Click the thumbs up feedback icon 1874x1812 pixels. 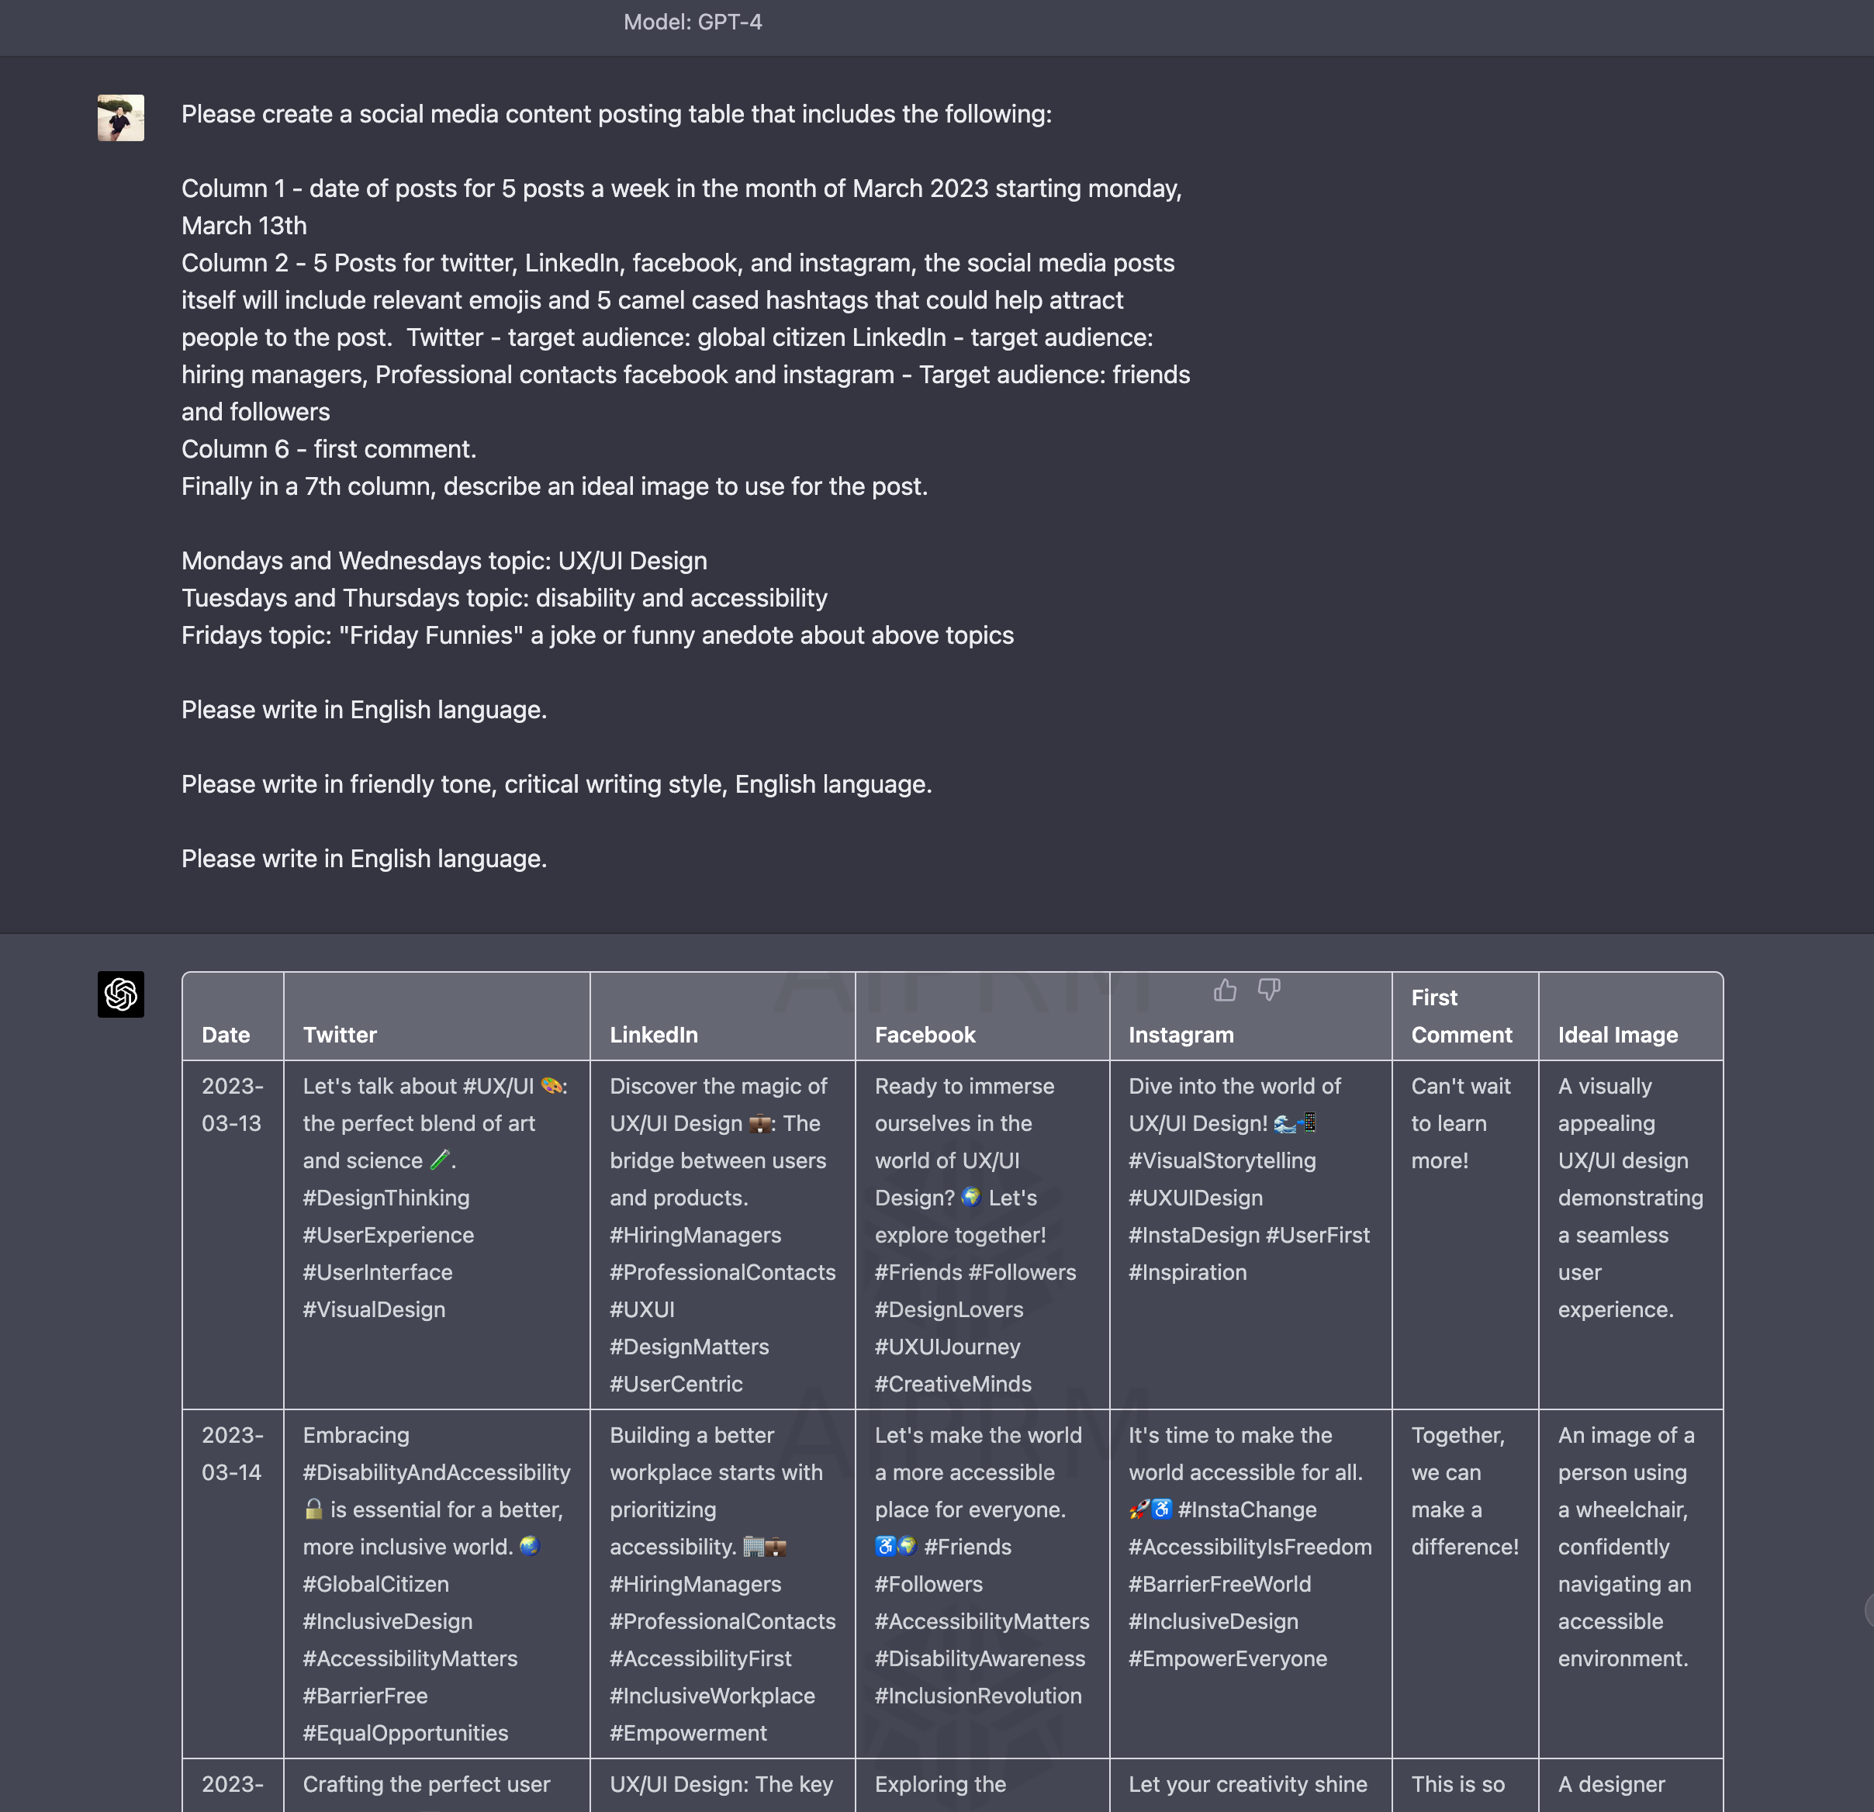[x=1225, y=991]
